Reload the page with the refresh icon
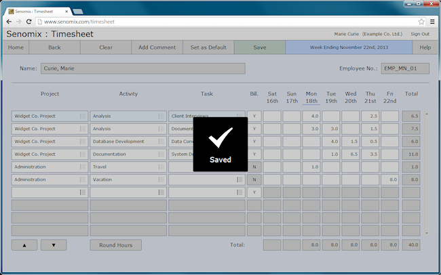Viewport: 441px width, 275px height. pyautogui.click(x=28, y=22)
